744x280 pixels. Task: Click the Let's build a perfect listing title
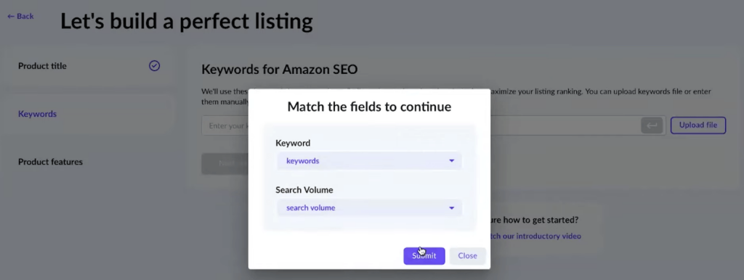[187, 22]
